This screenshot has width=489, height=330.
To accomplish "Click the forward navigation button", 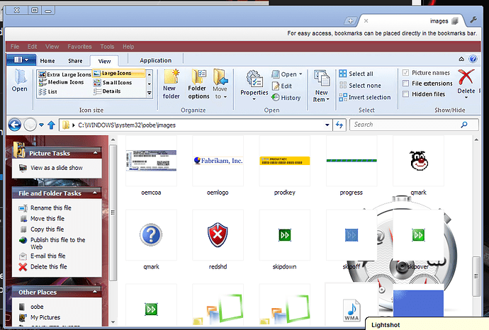I will coord(30,125).
